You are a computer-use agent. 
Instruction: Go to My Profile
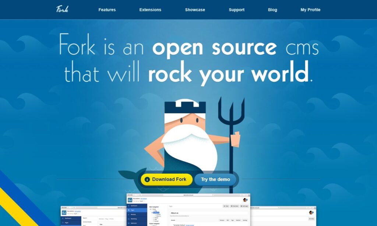tap(310, 10)
